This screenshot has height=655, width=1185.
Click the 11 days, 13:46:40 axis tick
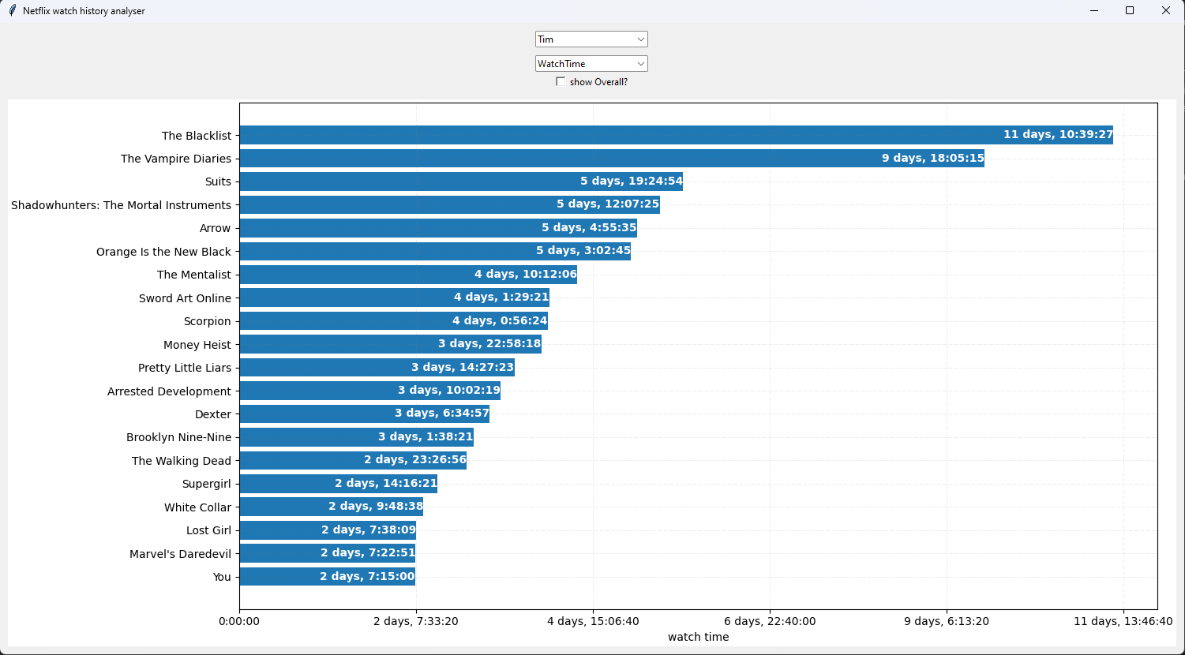pyautogui.click(x=1123, y=622)
